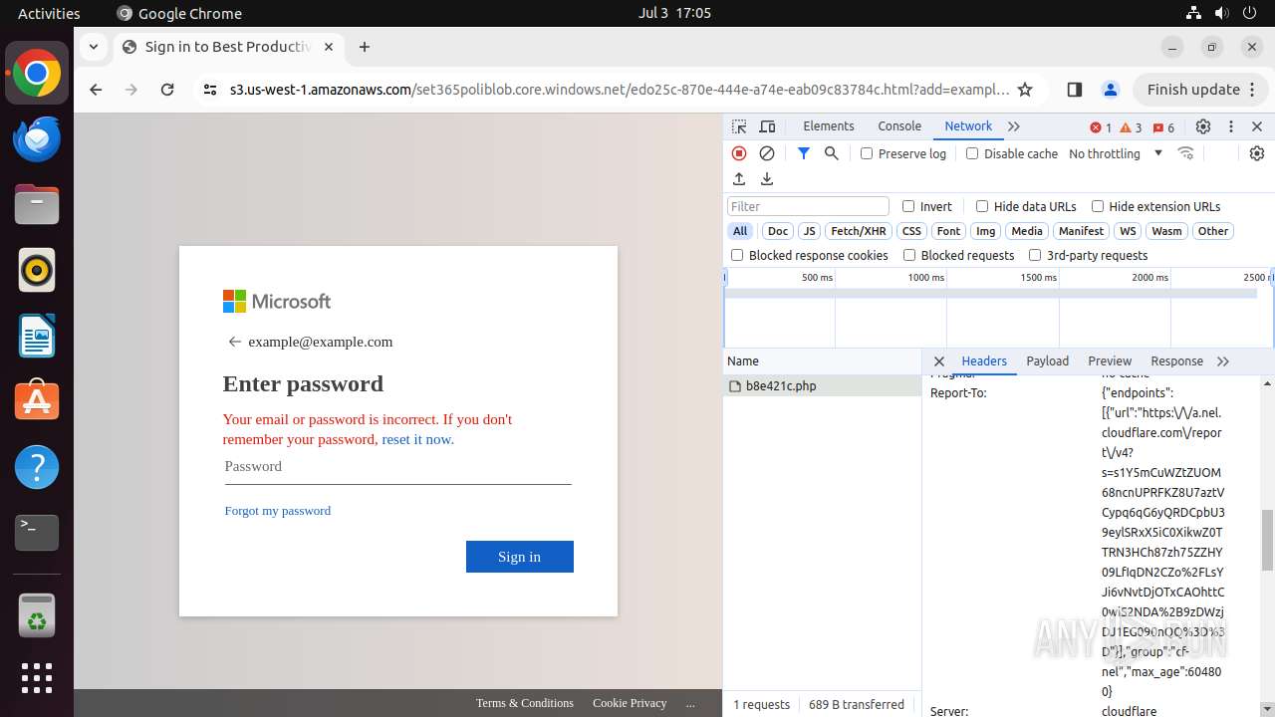The image size is (1275, 717).
Task: Enable Disable cache checkbox
Action: pos(972,153)
